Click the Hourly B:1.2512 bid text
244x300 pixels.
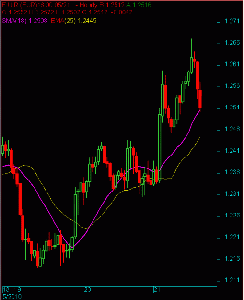pos(102,5)
